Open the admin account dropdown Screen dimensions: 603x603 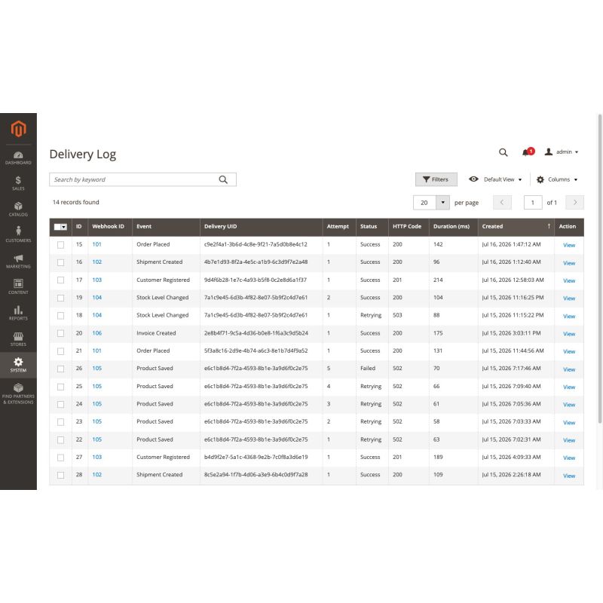562,152
